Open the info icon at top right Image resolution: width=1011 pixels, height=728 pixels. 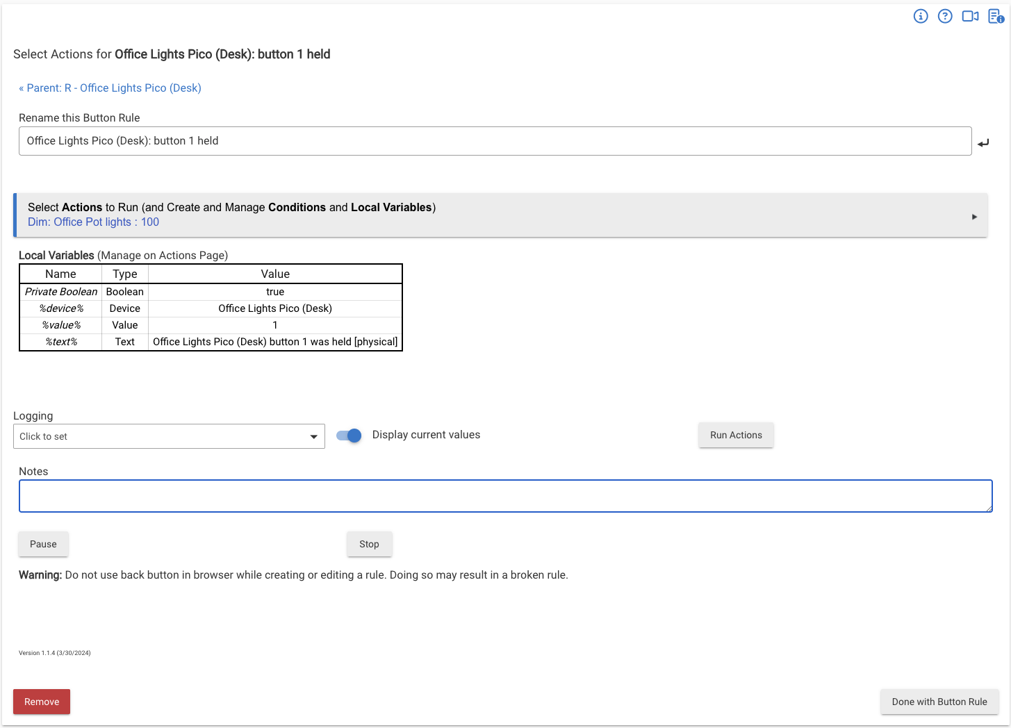pyautogui.click(x=921, y=16)
